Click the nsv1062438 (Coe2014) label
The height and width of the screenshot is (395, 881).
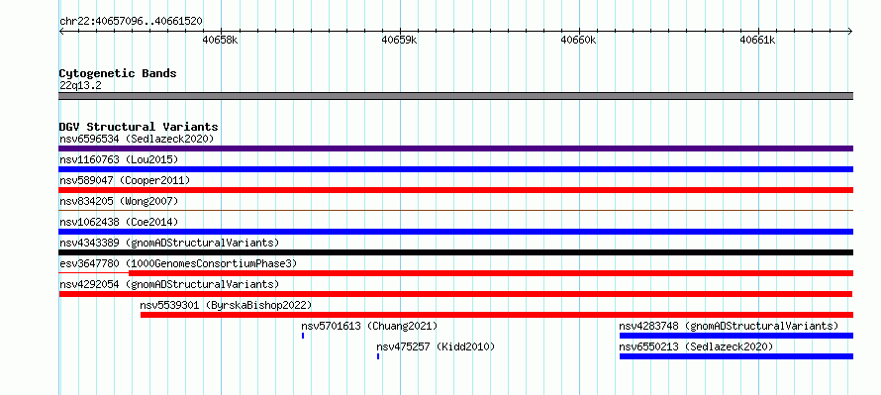(119, 222)
